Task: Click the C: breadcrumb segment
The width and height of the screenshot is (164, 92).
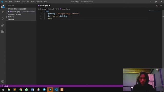Action: [x=39, y=9]
